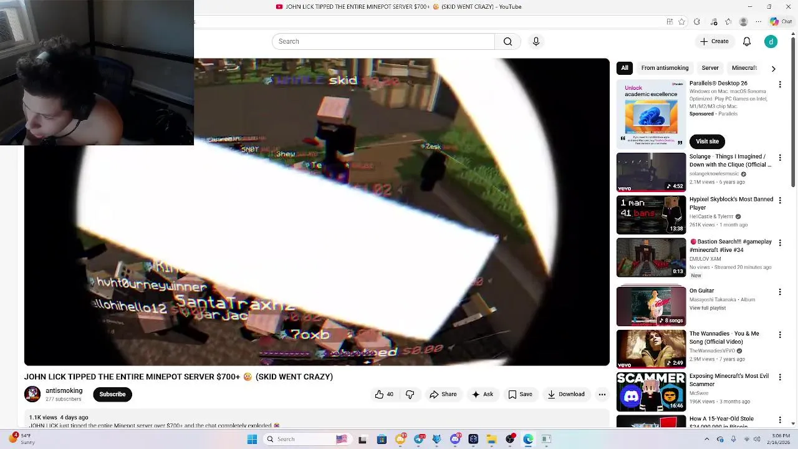798x449 pixels.
Task: Download the video
Action: click(566, 394)
